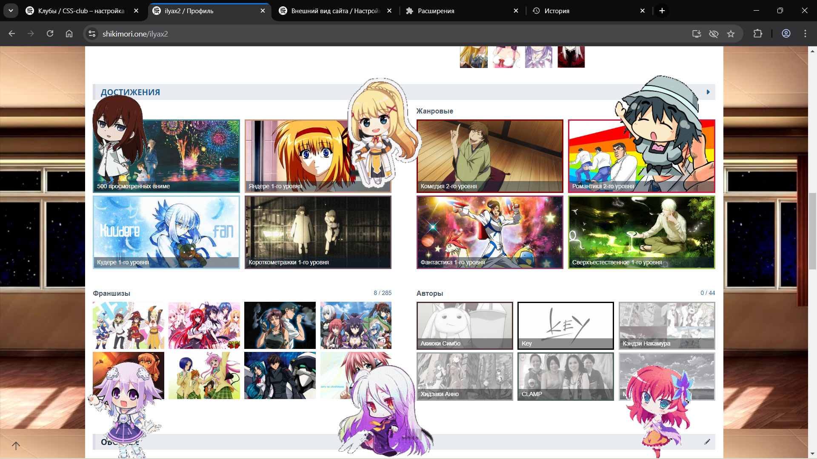
Task: Open the browser home page
Action: tap(69, 34)
